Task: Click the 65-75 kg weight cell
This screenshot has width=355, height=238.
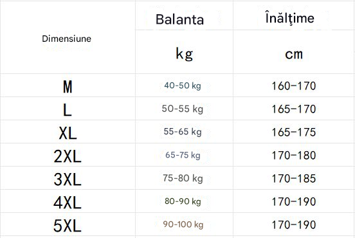Action: pos(184,155)
